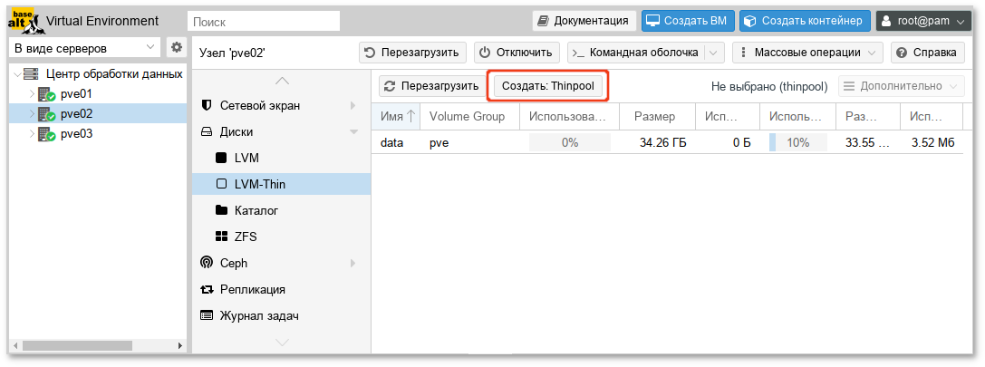The width and height of the screenshot is (985, 367).
Task: Click the restart icon on node Перезагрузить
Action: [370, 53]
